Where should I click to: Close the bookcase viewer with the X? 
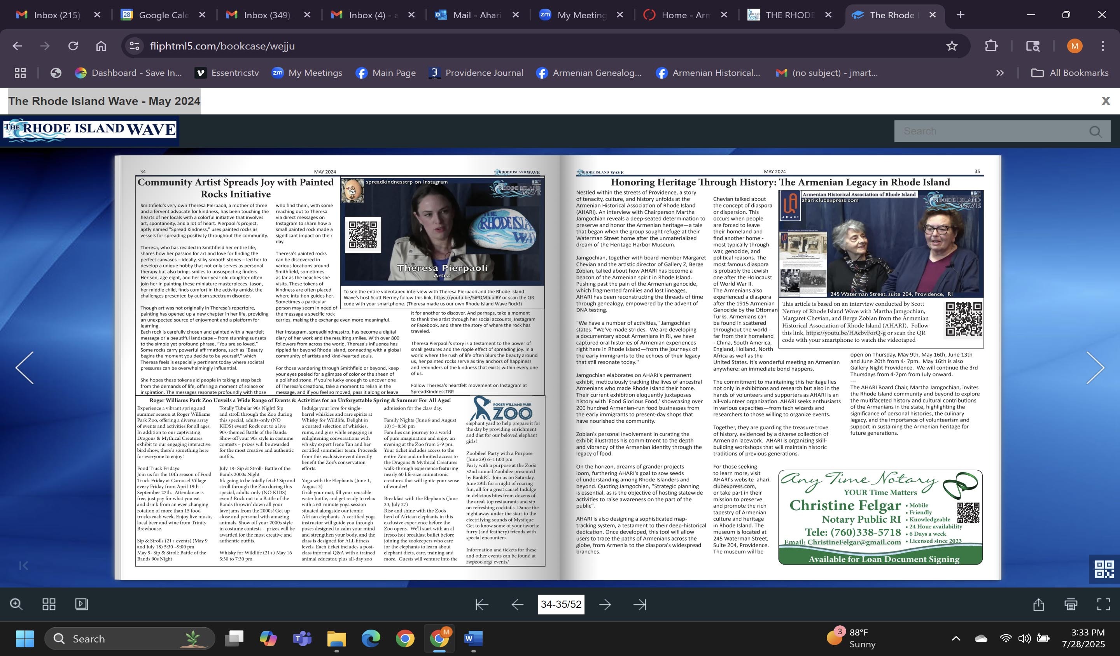[x=1106, y=101]
